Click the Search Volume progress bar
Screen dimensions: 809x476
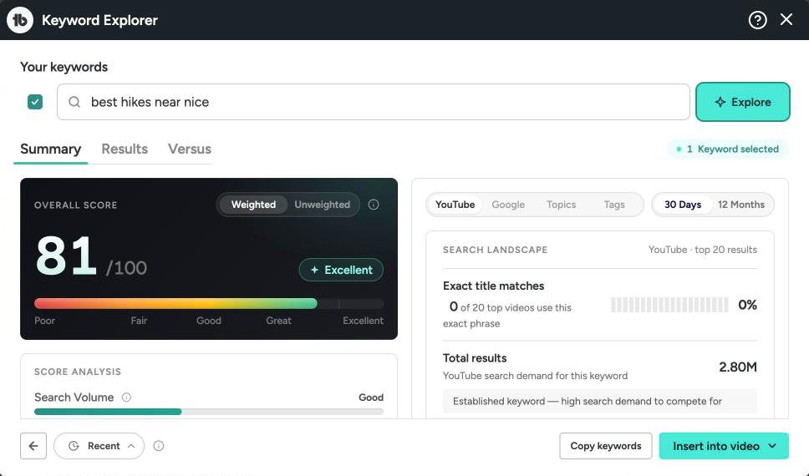point(209,412)
